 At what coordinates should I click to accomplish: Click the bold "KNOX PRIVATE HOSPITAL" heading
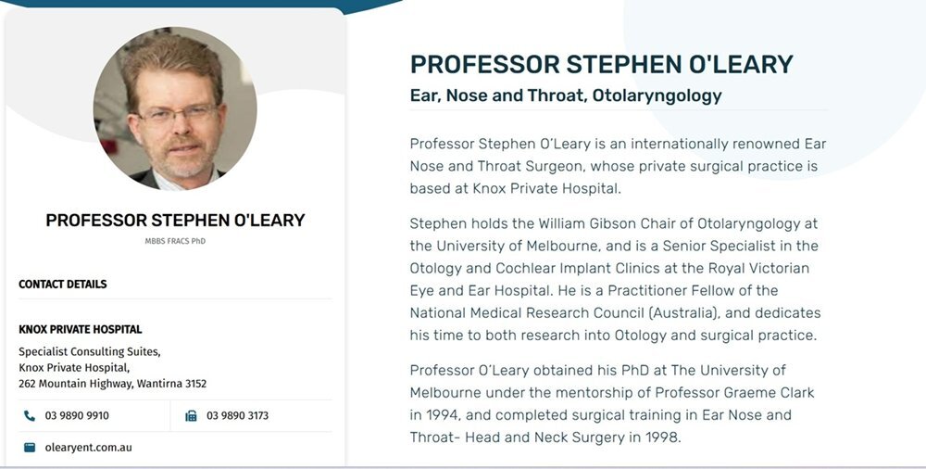point(81,329)
